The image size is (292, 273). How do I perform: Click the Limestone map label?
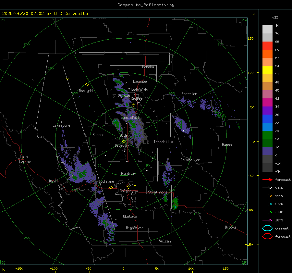tap(61, 125)
